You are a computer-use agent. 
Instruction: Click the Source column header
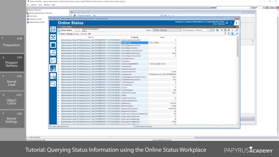pos(91,38)
